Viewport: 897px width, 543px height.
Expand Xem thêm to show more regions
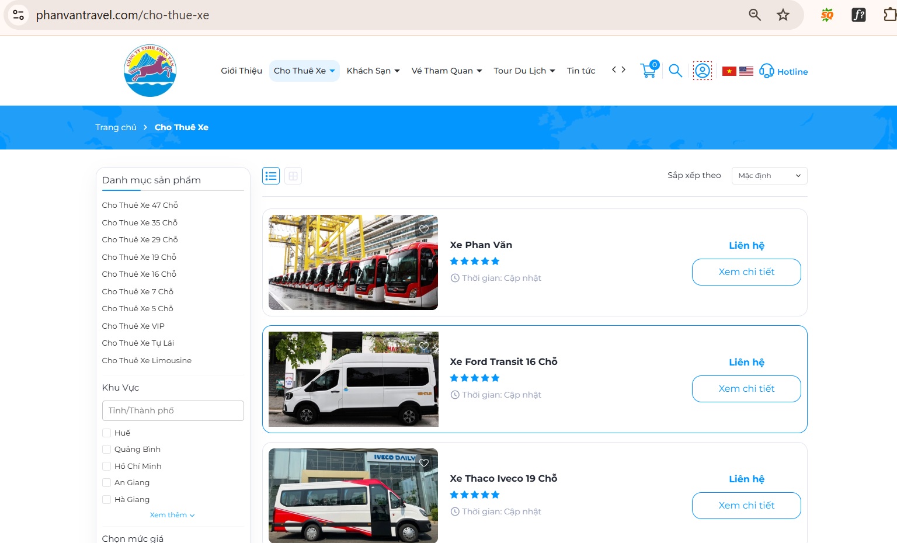pos(172,514)
